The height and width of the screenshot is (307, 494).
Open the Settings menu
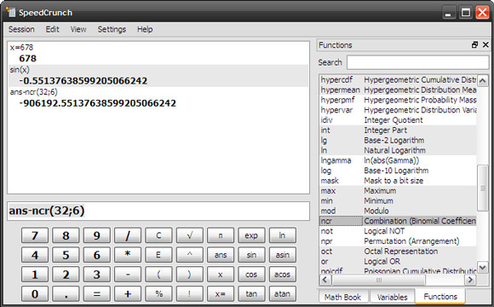click(112, 29)
